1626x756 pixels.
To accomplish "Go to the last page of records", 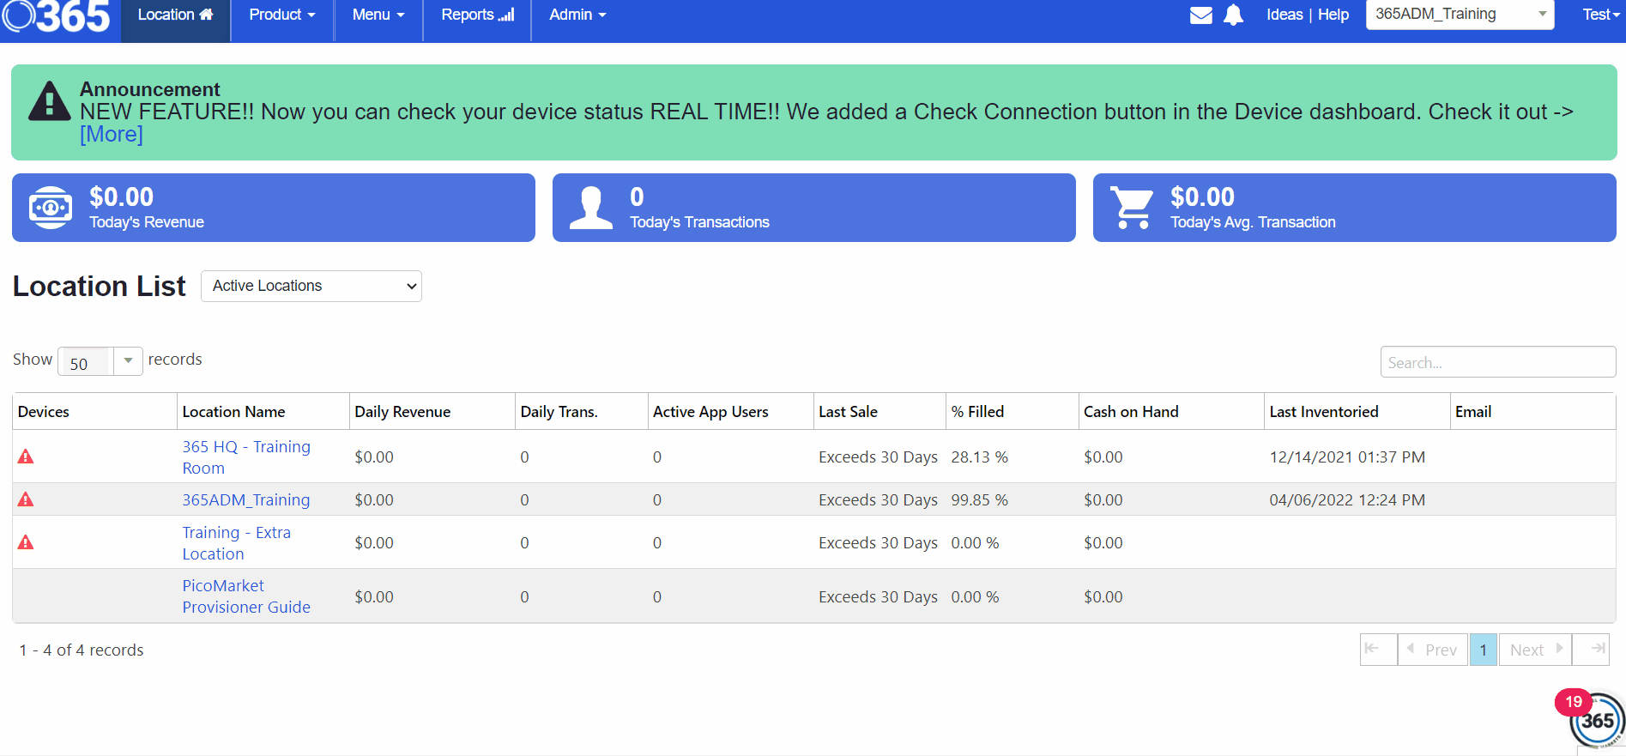I will click(x=1591, y=650).
